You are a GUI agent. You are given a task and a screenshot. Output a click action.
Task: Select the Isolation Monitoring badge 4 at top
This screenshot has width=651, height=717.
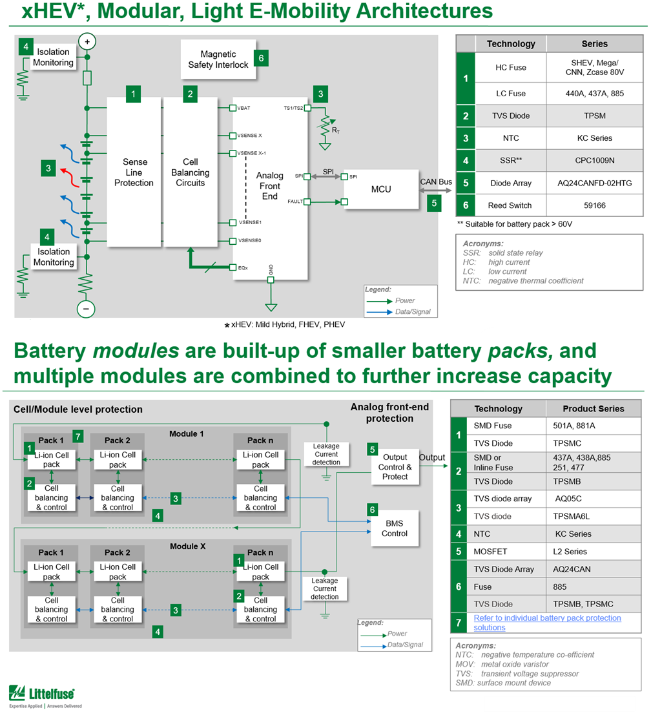25,47
